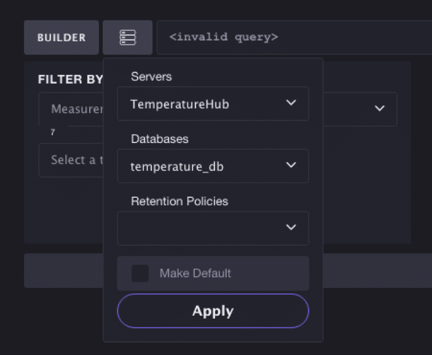Viewport: 432px width, 355px height.
Task: Click the FILTER BY heading
Action: [70, 79]
